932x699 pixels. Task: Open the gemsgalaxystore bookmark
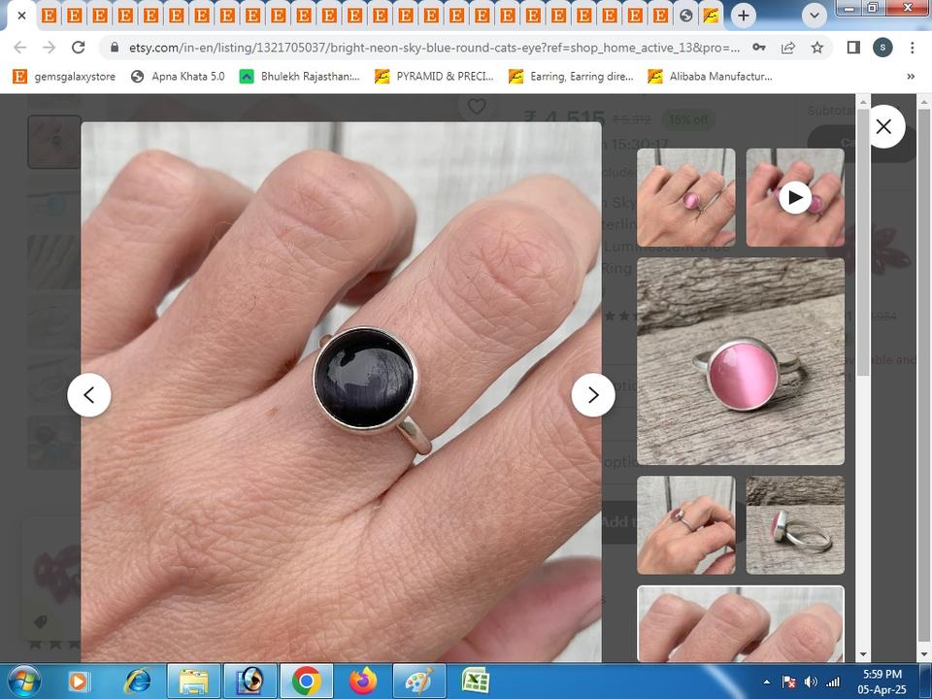pos(64,77)
